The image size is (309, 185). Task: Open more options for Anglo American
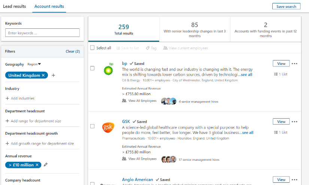(294, 180)
